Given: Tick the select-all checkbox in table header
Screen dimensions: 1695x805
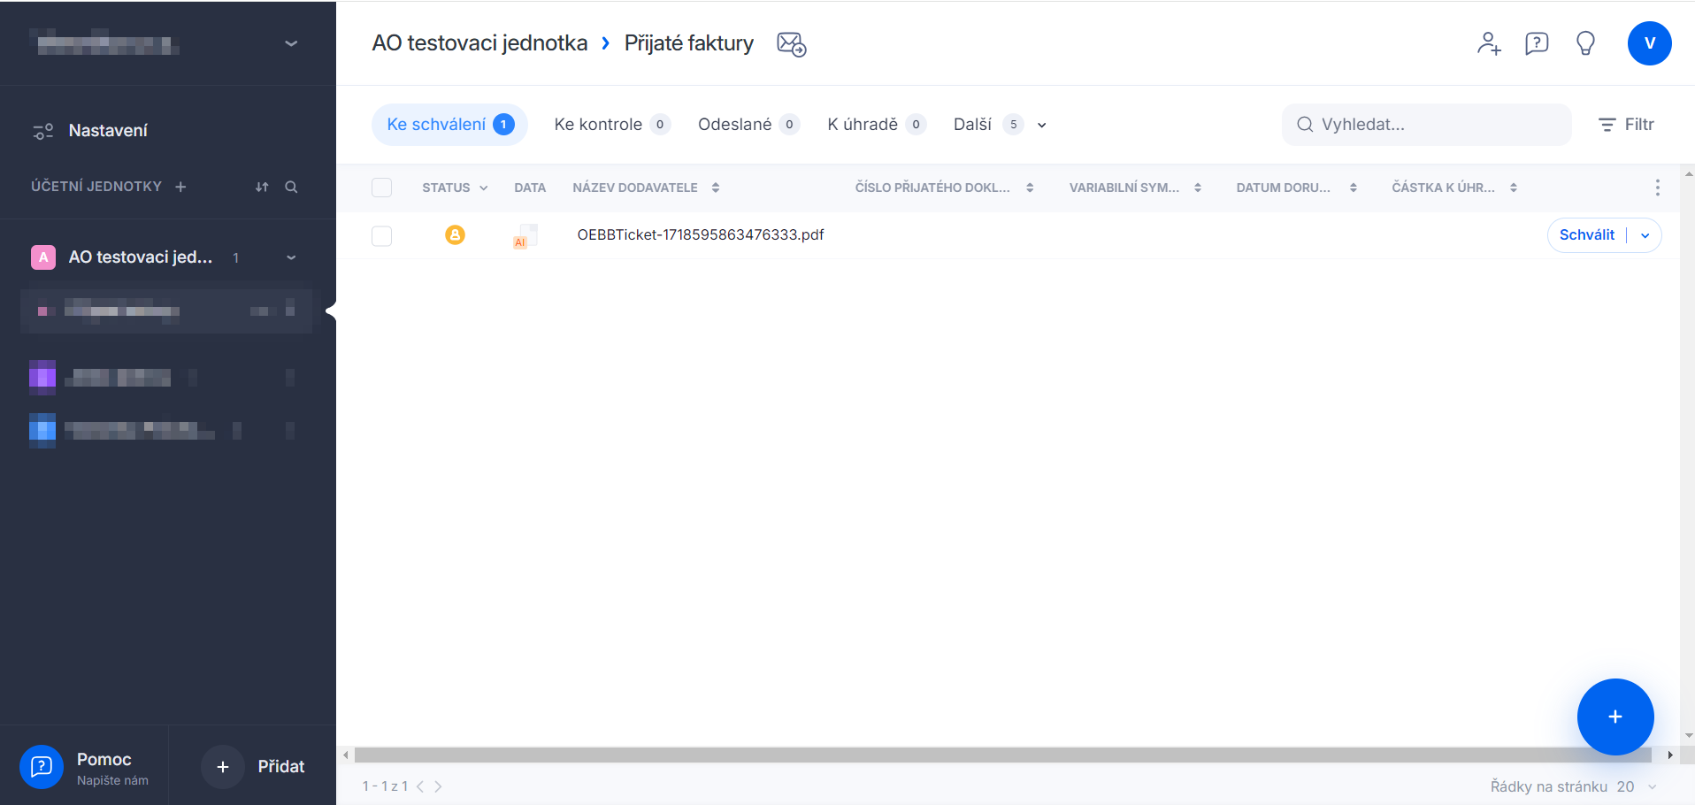Looking at the screenshot, I should tap(381, 188).
